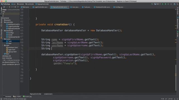Close the Configs.java tab
The height and width of the screenshot is (100, 179).
[x=124, y=7]
